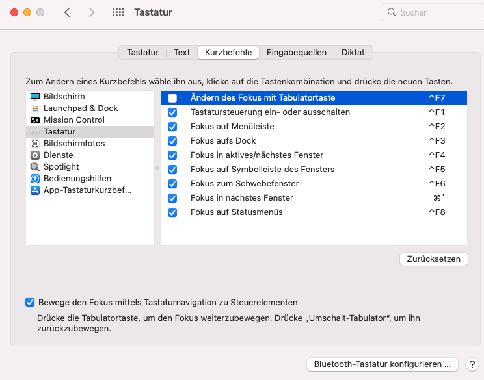Toggle Bewege den Fokus mittels Tastaturnavigation checkbox
The height and width of the screenshot is (380, 484).
(30, 302)
